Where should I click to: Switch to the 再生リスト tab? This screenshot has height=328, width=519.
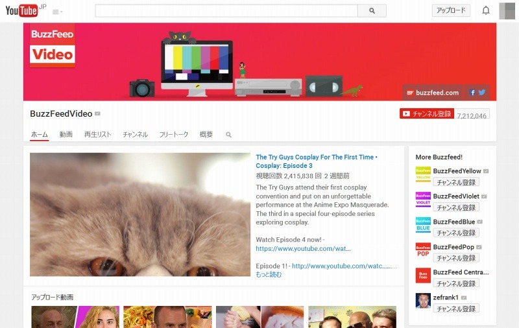coord(98,135)
